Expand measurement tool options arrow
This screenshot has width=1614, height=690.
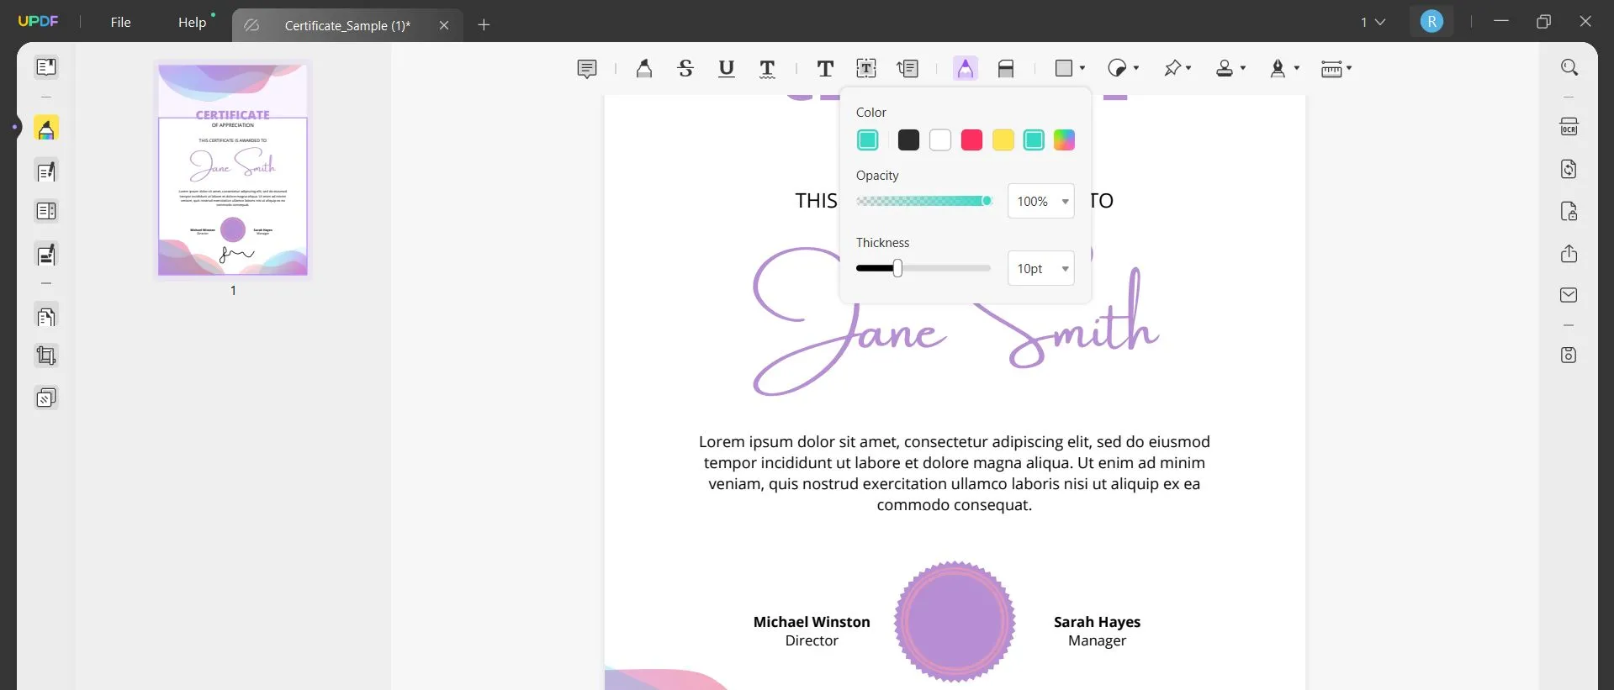tap(1349, 68)
